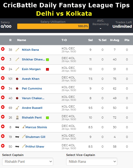Open Varun Chakaravarthy player link
The height and width of the screenshot is (168, 133).
(33, 98)
